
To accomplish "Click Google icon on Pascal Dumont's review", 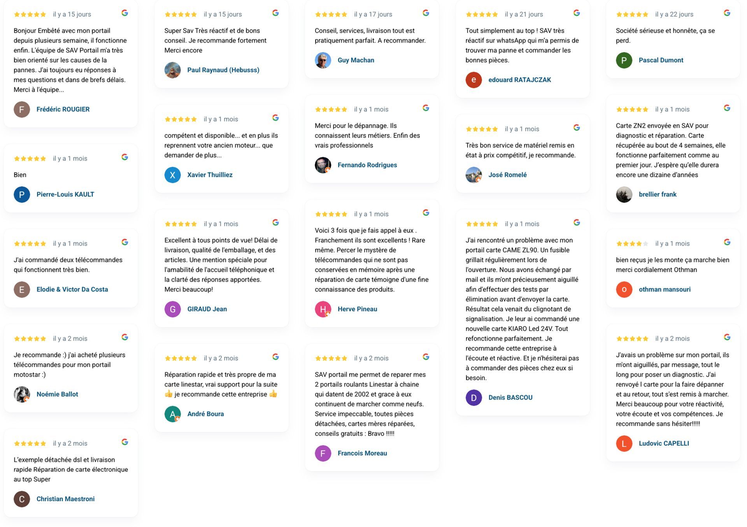I will (x=727, y=13).
